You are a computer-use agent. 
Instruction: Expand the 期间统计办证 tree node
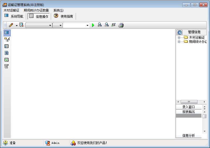[179, 42]
